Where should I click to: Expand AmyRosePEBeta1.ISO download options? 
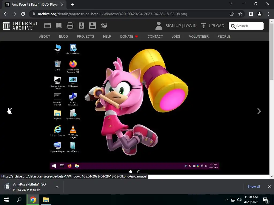[57, 187]
